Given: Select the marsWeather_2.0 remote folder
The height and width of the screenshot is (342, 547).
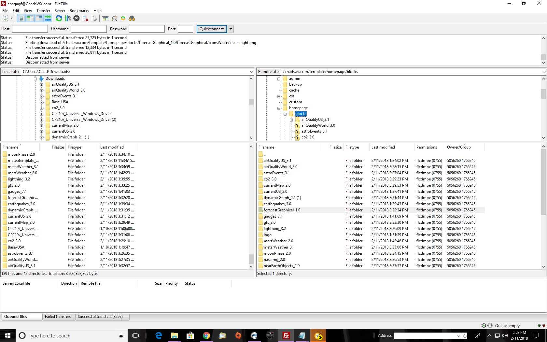Looking at the screenshot, I should [371, 241].
